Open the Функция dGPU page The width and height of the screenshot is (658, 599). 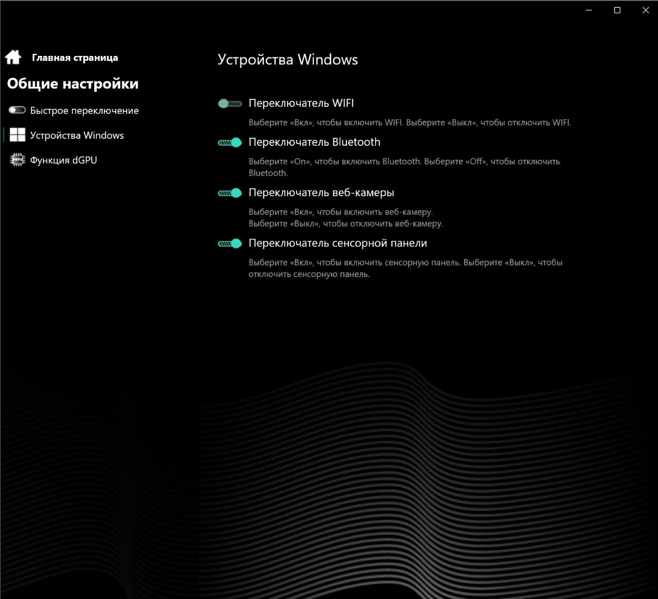(63, 160)
